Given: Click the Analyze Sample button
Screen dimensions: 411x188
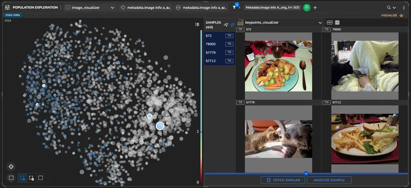Looking at the screenshot, I should 329,180.
